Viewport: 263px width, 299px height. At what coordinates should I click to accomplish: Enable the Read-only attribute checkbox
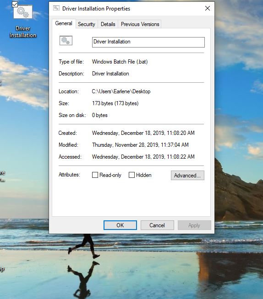point(95,175)
